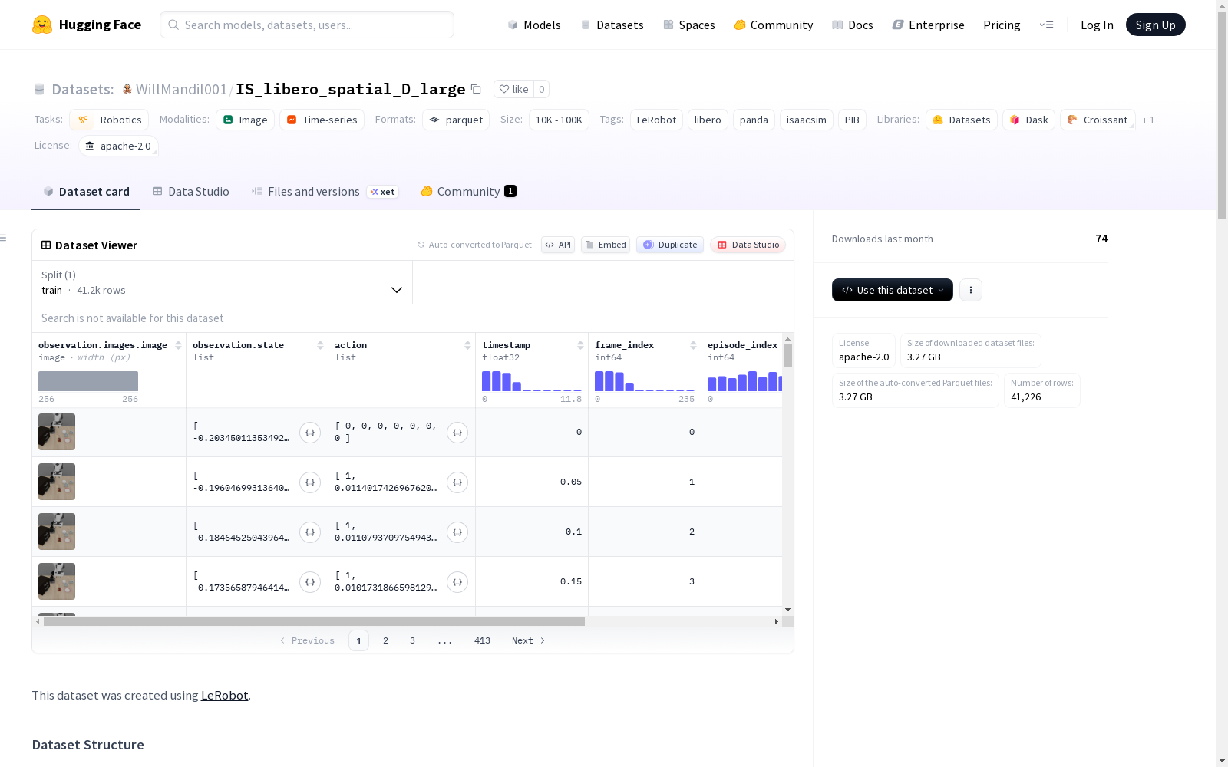Jump to page 413 of the table
Image resolution: width=1228 pixels, height=767 pixels.
tap(482, 640)
